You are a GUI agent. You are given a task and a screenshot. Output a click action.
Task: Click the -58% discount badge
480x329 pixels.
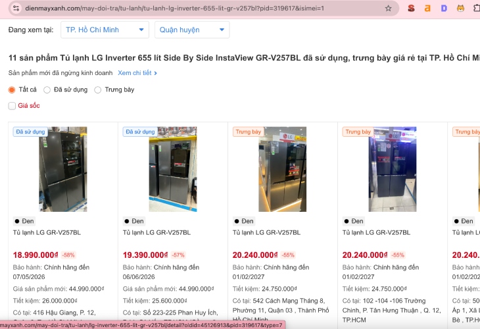coord(68,255)
